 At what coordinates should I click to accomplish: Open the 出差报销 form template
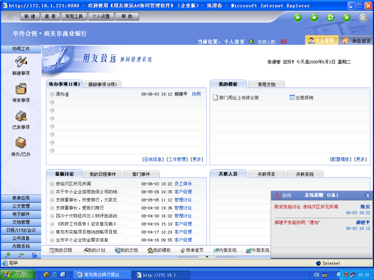click(x=301, y=97)
